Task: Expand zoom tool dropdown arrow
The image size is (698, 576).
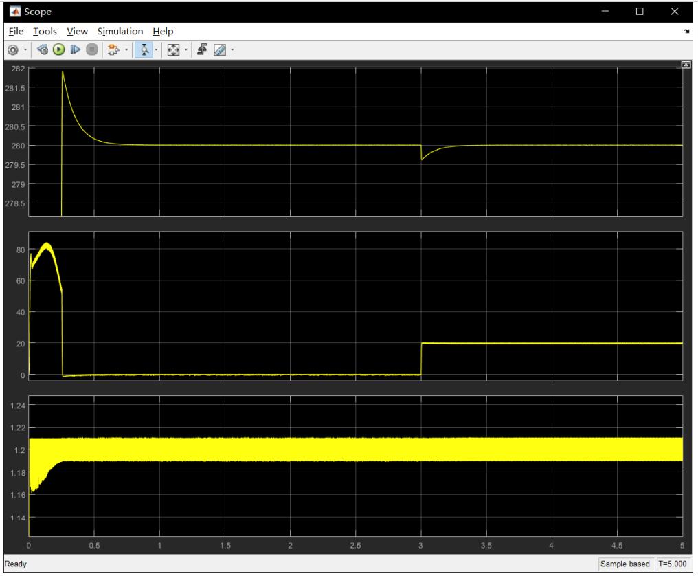Action: (156, 50)
